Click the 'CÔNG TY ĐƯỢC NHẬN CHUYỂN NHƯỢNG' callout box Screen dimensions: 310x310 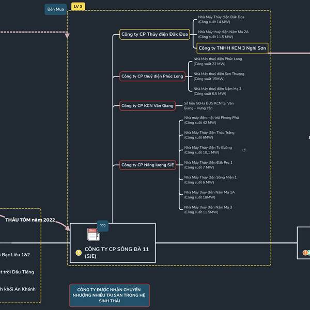pyautogui.click(x=110, y=295)
